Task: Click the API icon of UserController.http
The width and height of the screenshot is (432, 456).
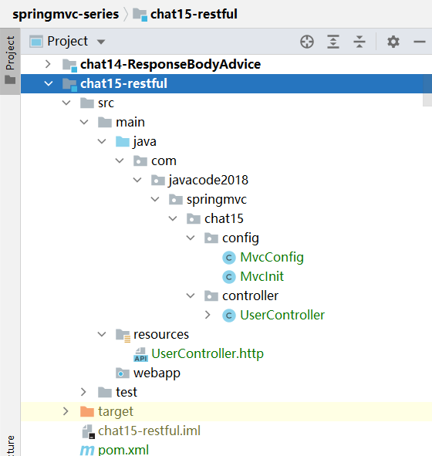Action: click(x=140, y=354)
